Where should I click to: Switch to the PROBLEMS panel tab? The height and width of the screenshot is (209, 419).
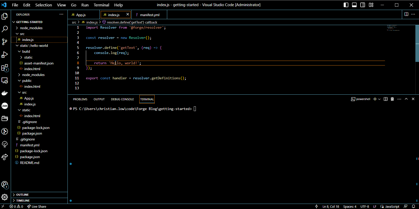[80, 99]
